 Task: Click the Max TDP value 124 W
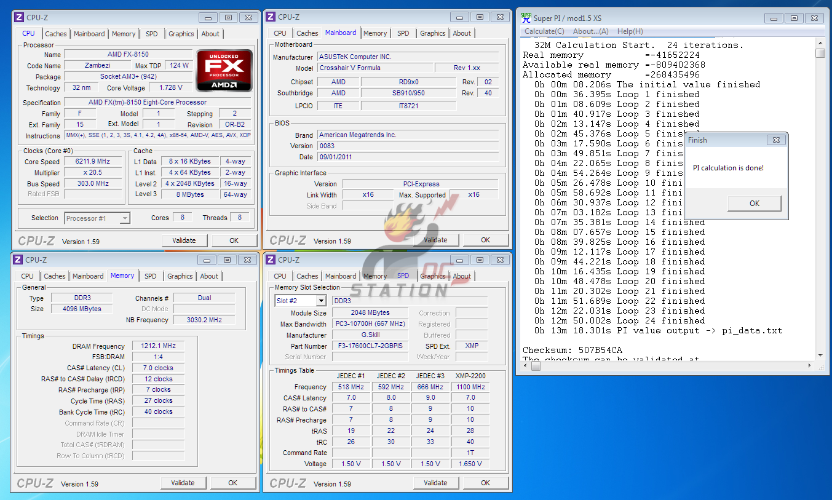click(x=178, y=65)
